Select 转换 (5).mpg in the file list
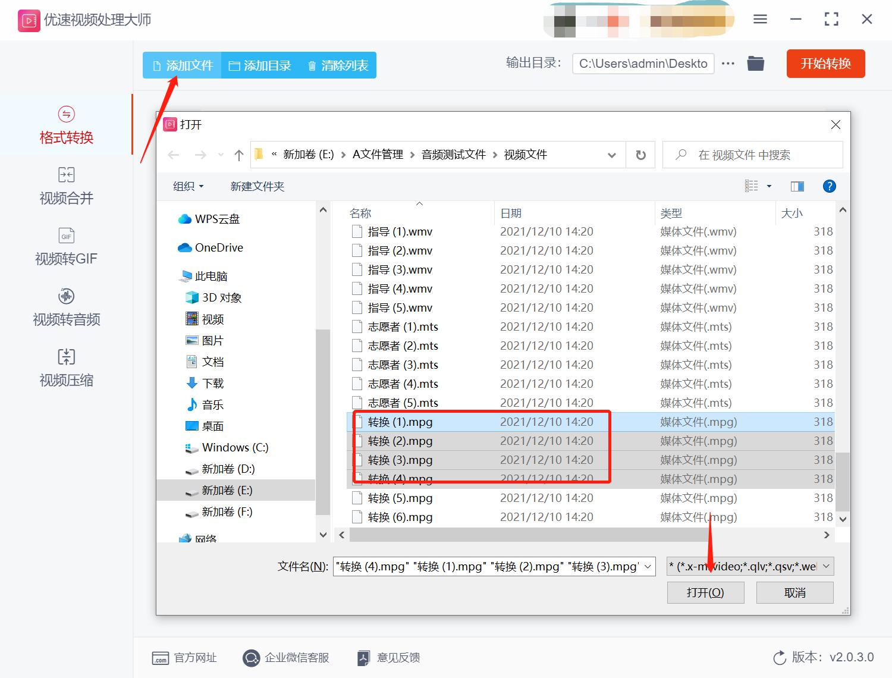 click(400, 498)
